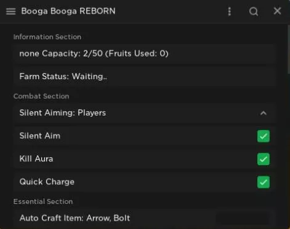Click the Information Section header
This screenshot has width=290, height=229.
click(47, 37)
